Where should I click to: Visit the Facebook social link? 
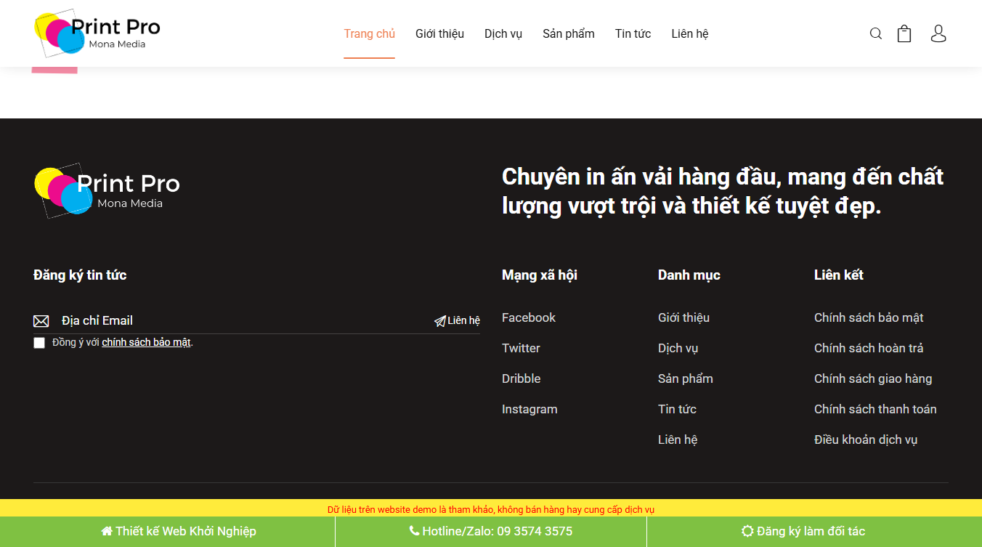529,317
